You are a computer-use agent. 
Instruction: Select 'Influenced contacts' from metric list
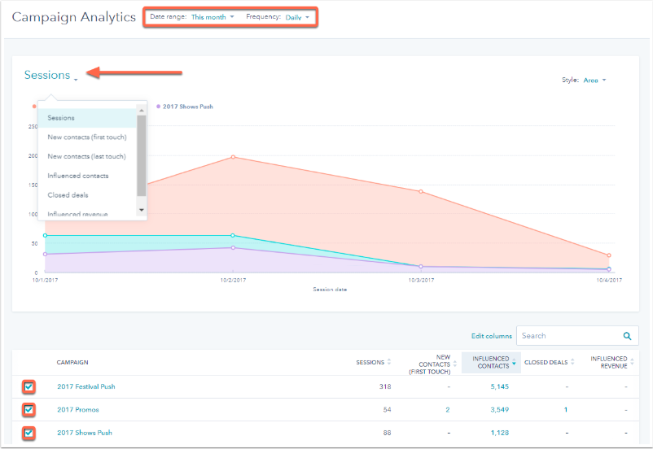pyautogui.click(x=78, y=176)
